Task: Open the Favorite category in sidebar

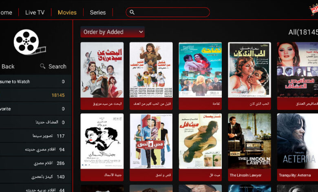Action: (35, 109)
